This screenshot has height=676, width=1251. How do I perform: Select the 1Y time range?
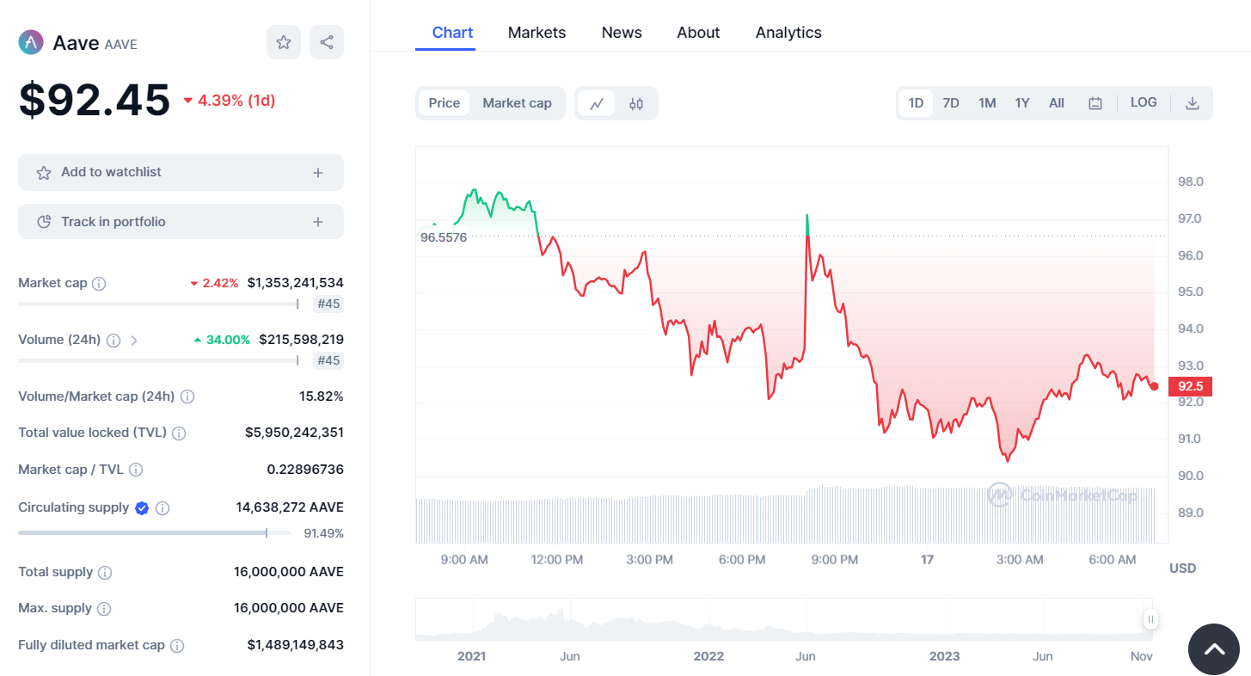click(1022, 103)
